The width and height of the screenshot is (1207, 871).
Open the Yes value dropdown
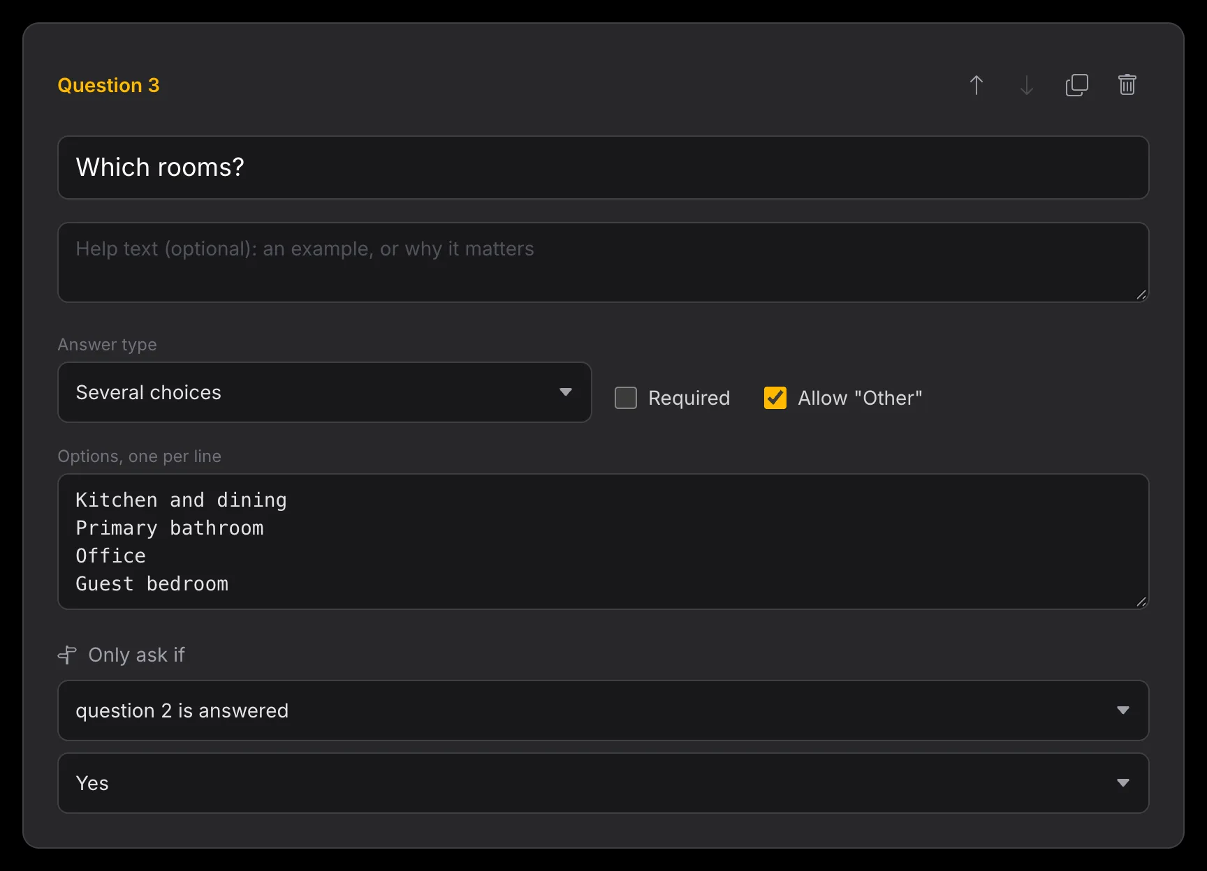(603, 783)
